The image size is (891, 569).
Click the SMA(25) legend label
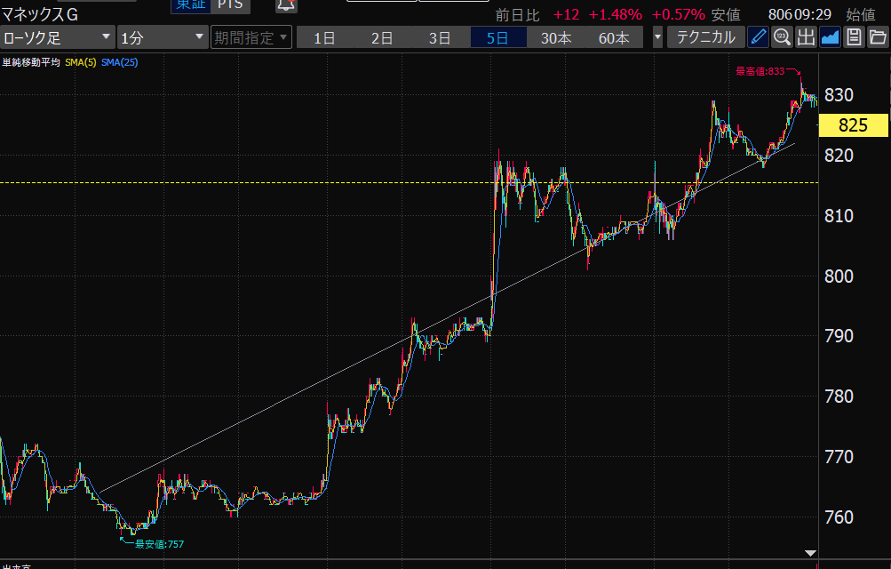click(x=119, y=62)
